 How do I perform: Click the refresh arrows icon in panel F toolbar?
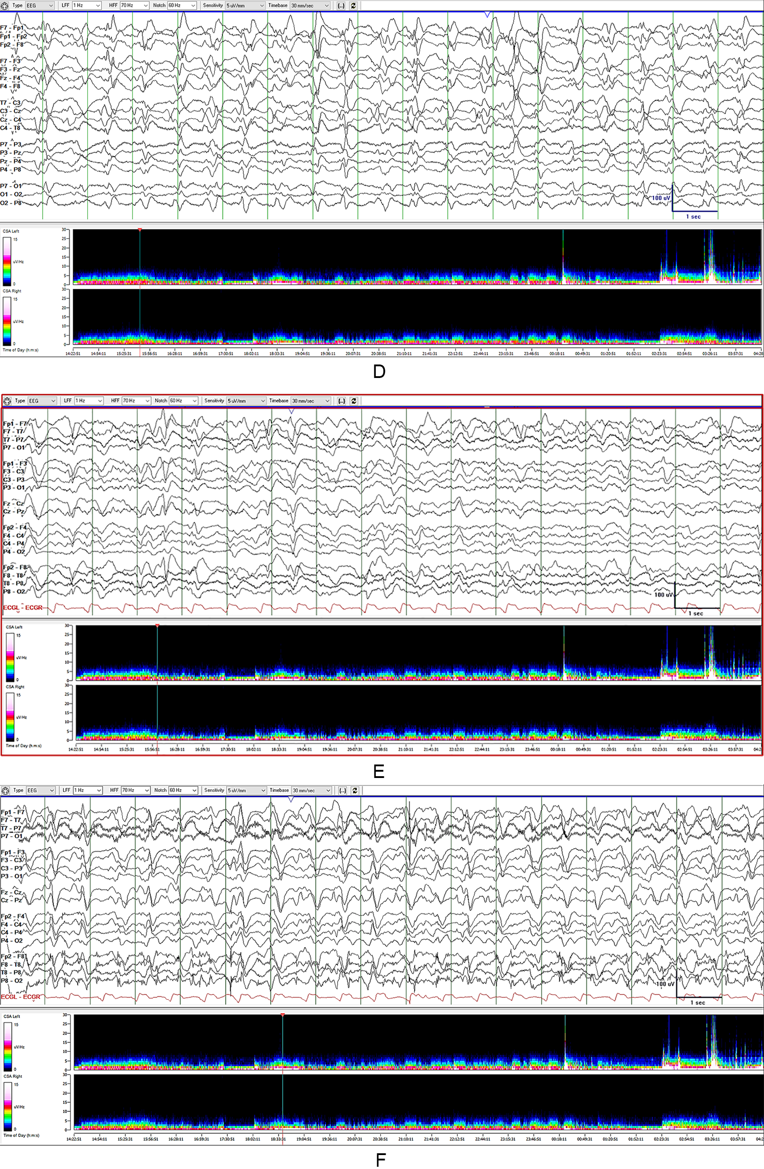pos(355,790)
